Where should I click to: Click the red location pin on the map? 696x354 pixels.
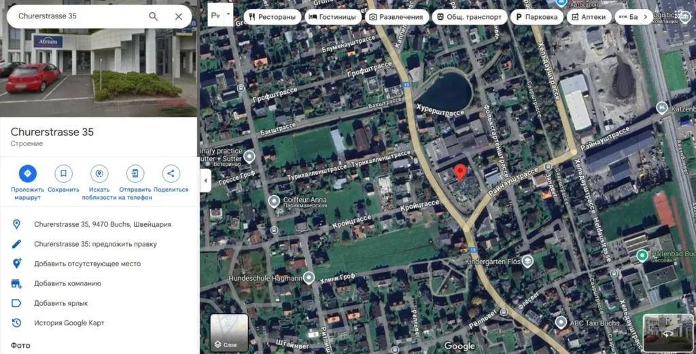pyautogui.click(x=460, y=172)
